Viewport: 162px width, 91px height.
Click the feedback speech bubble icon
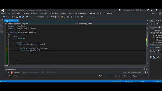pyautogui.click(x=115, y=10)
